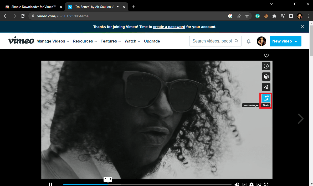Open the Simple Downloader blue S button
The height and width of the screenshot is (186, 313).
point(266,98)
